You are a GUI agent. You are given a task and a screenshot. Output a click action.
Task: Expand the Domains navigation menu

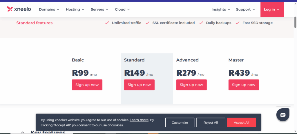pyautogui.click(x=49, y=9)
